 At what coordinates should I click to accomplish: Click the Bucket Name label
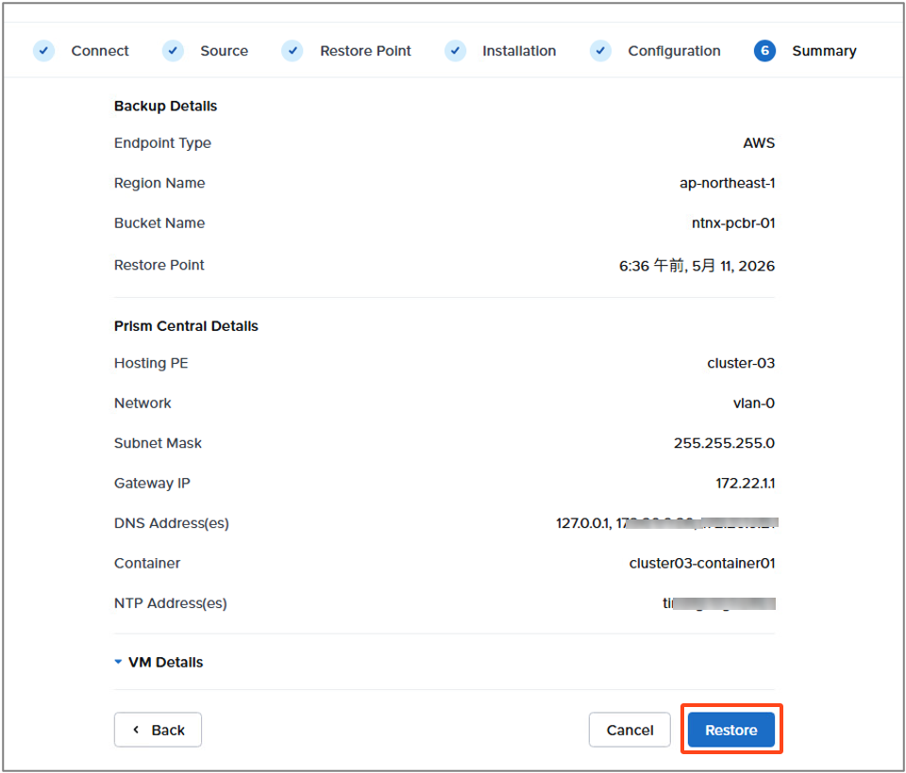point(159,222)
